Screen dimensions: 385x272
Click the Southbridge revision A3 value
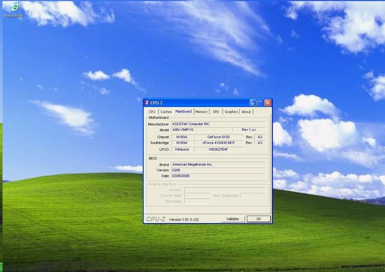pos(260,143)
